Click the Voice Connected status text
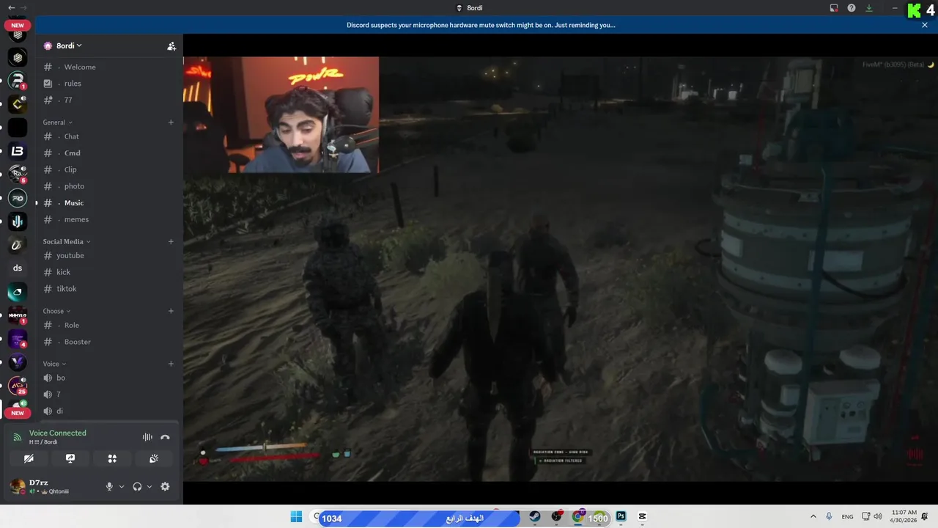The width and height of the screenshot is (938, 528). tap(58, 433)
